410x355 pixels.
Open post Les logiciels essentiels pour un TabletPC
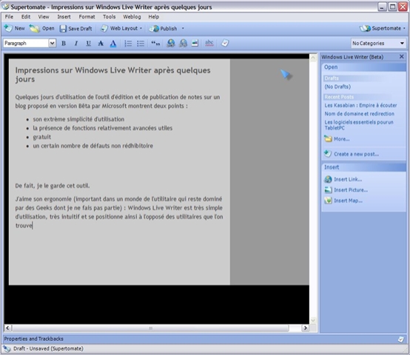tap(359, 125)
